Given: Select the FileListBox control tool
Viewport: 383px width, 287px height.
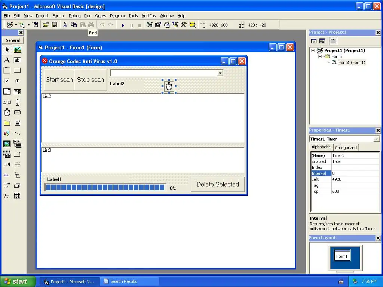Looking at the screenshot, I should (17, 123).
